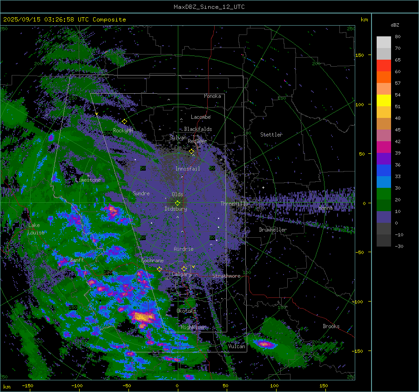This screenshot has height=392, width=419.
Task: Click the white caret marker west of Lacombe
Action: click(x=181, y=119)
